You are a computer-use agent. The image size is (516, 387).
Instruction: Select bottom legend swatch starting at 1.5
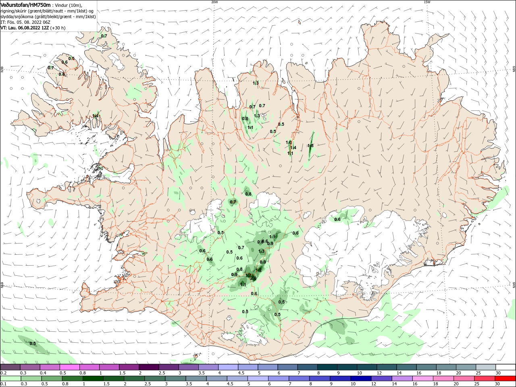[114, 379]
